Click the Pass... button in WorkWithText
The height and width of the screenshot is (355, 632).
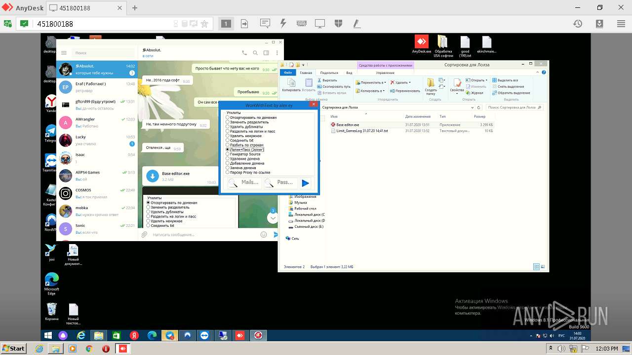coord(280,182)
